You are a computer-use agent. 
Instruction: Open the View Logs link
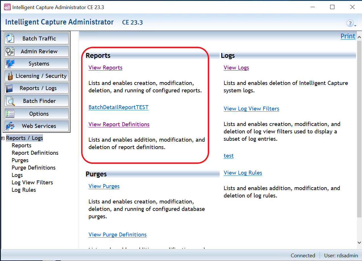coord(236,68)
